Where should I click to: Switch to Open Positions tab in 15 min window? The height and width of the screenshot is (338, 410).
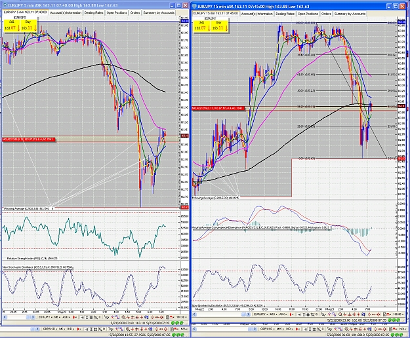pos(308,14)
